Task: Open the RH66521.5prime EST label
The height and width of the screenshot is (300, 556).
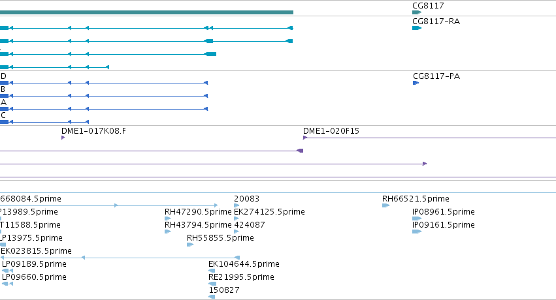Action: (416, 199)
